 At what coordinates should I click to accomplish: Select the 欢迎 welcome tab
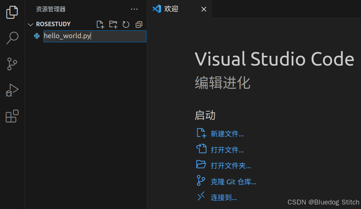pos(179,9)
